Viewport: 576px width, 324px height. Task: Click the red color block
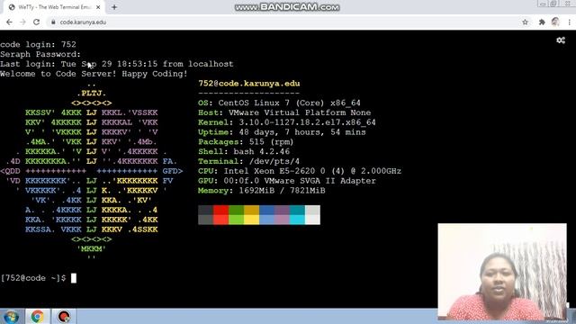220,215
